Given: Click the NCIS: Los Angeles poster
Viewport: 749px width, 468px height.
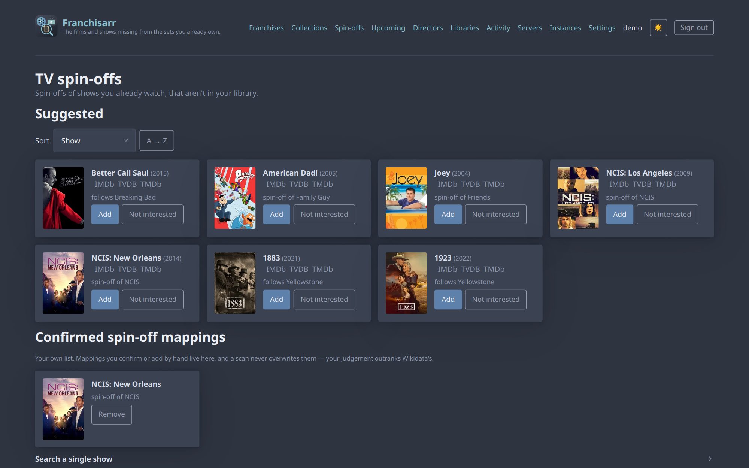Looking at the screenshot, I should pyautogui.click(x=578, y=198).
